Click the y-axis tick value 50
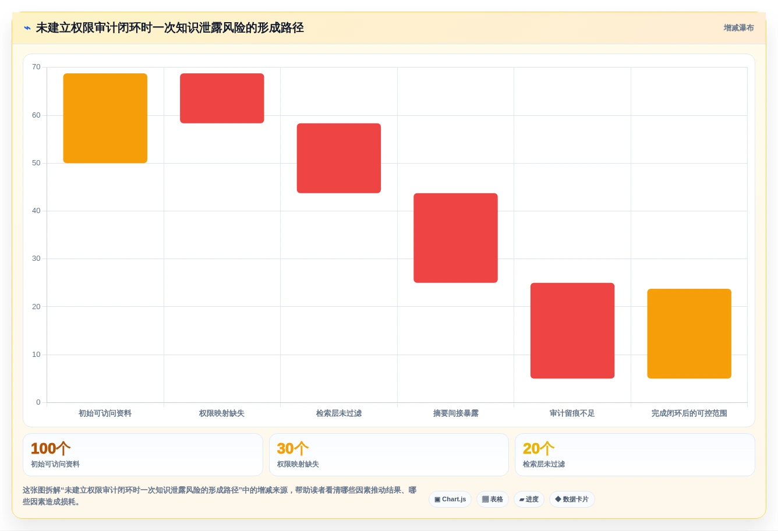The width and height of the screenshot is (778, 531). pyautogui.click(x=36, y=163)
